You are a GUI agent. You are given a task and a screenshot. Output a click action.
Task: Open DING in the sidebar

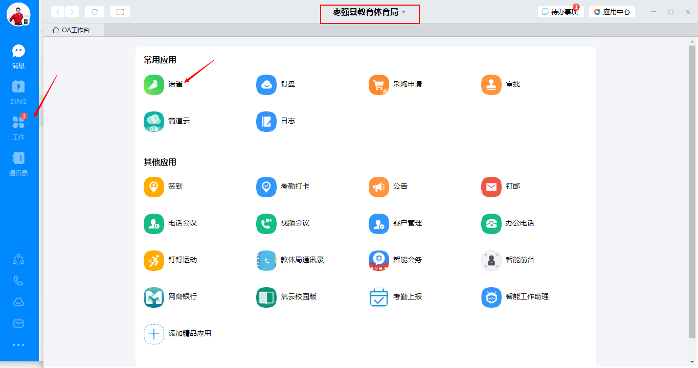click(x=18, y=92)
